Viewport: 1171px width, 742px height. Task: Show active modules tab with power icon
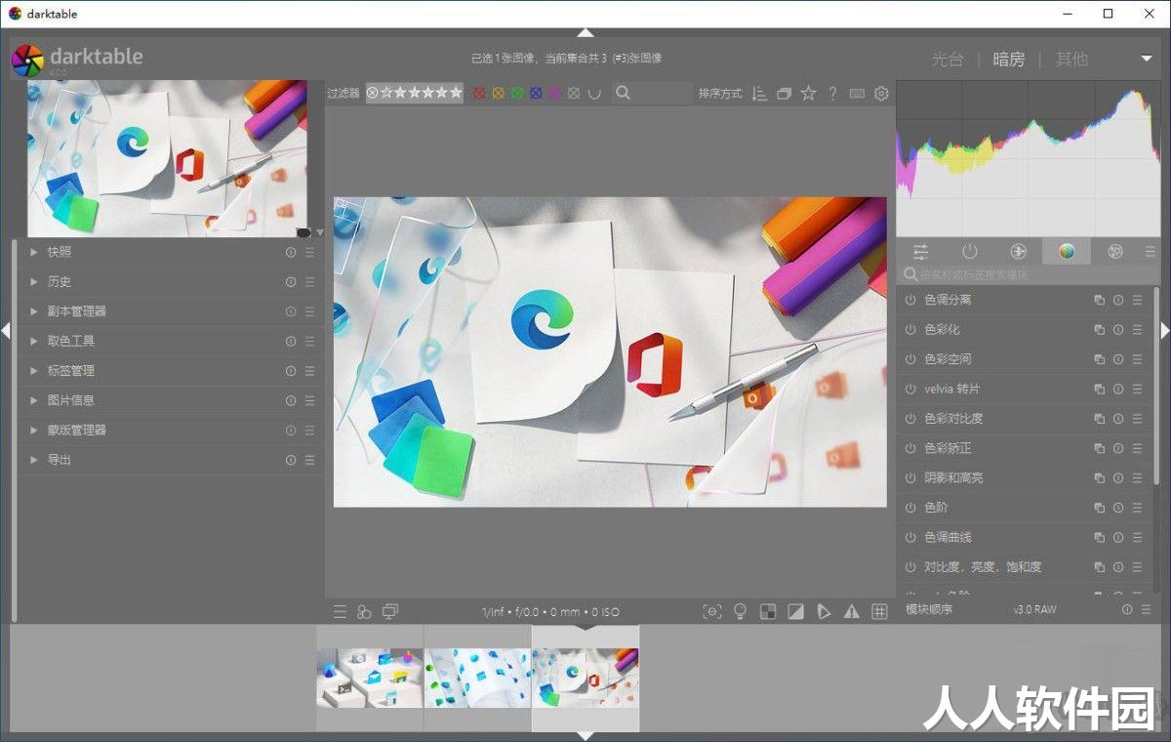(969, 252)
